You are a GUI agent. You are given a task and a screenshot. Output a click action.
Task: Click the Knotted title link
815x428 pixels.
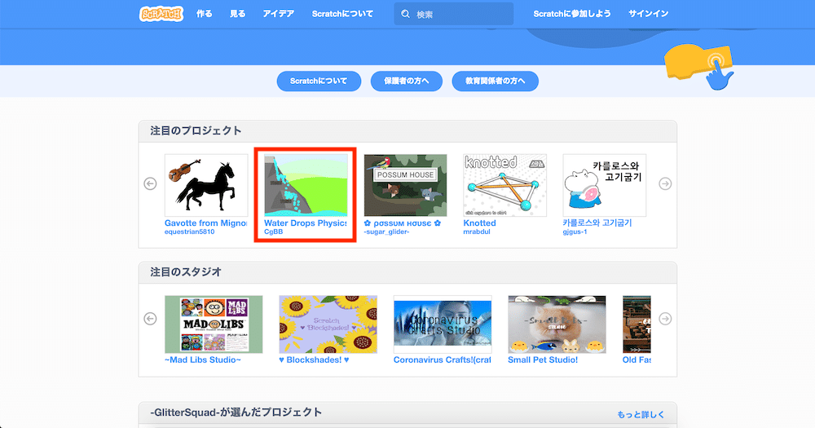(x=480, y=223)
